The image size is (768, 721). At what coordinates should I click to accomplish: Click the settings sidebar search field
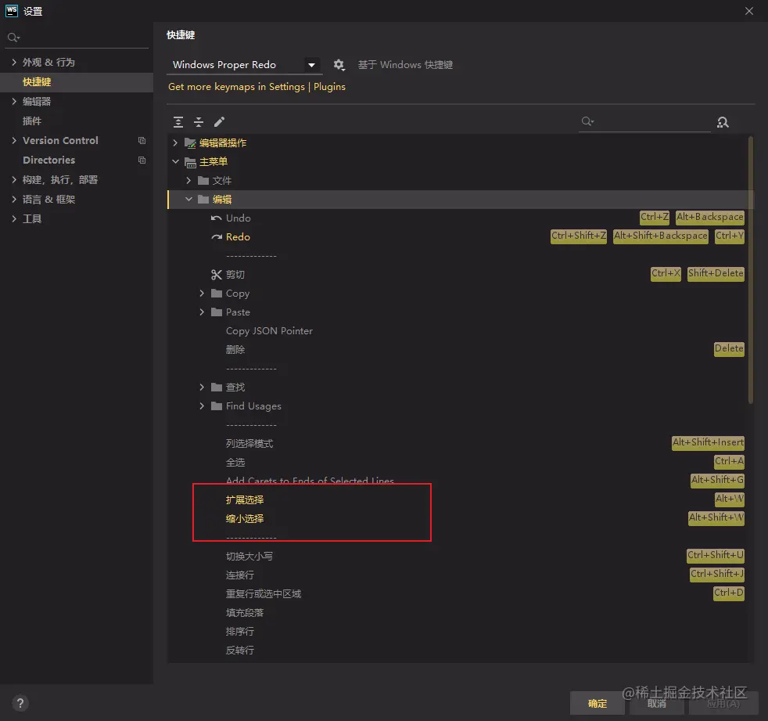(x=77, y=38)
